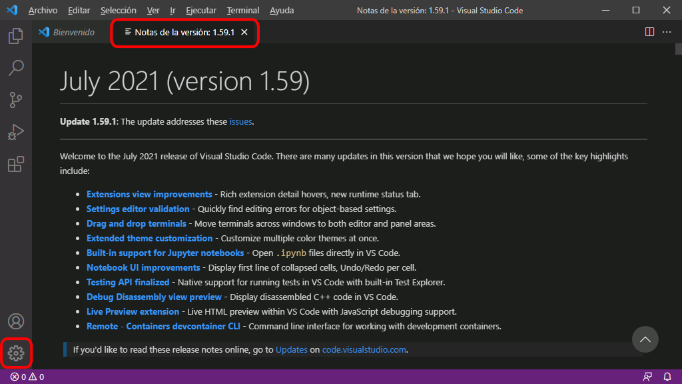Viewport: 682px width, 384px height.
Task: Maximize the Visual Studio Code window
Action: click(636, 10)
